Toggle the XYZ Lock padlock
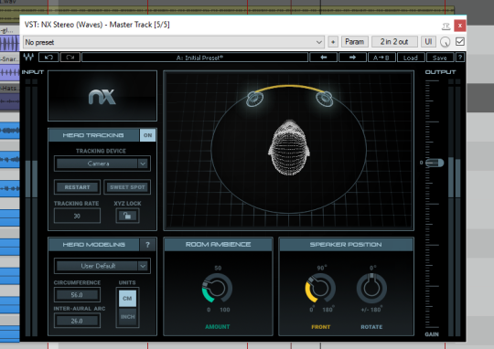Image resolution: width=494 pixels, height=349 pixels. [127, 216]
